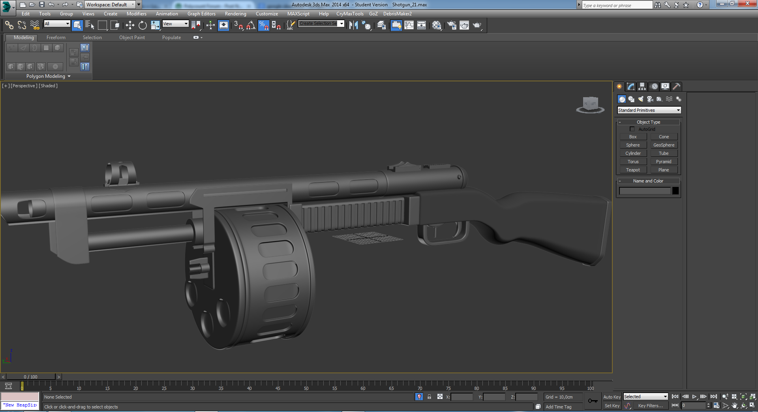This screenshot has height=412, width=758.
Task: Expand the Polygon Modeling panel dropdown
Action: click(49, 76)
